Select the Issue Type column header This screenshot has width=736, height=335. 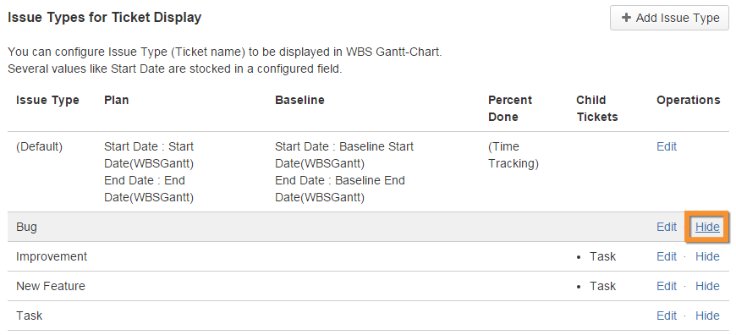(47, 101)
